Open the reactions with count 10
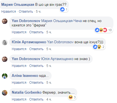Image resolution: width=117 pixels, height=103 pixels. tap(104, 30)
